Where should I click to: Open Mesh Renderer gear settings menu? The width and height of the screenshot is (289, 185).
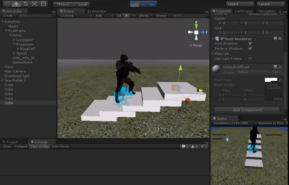280,39
